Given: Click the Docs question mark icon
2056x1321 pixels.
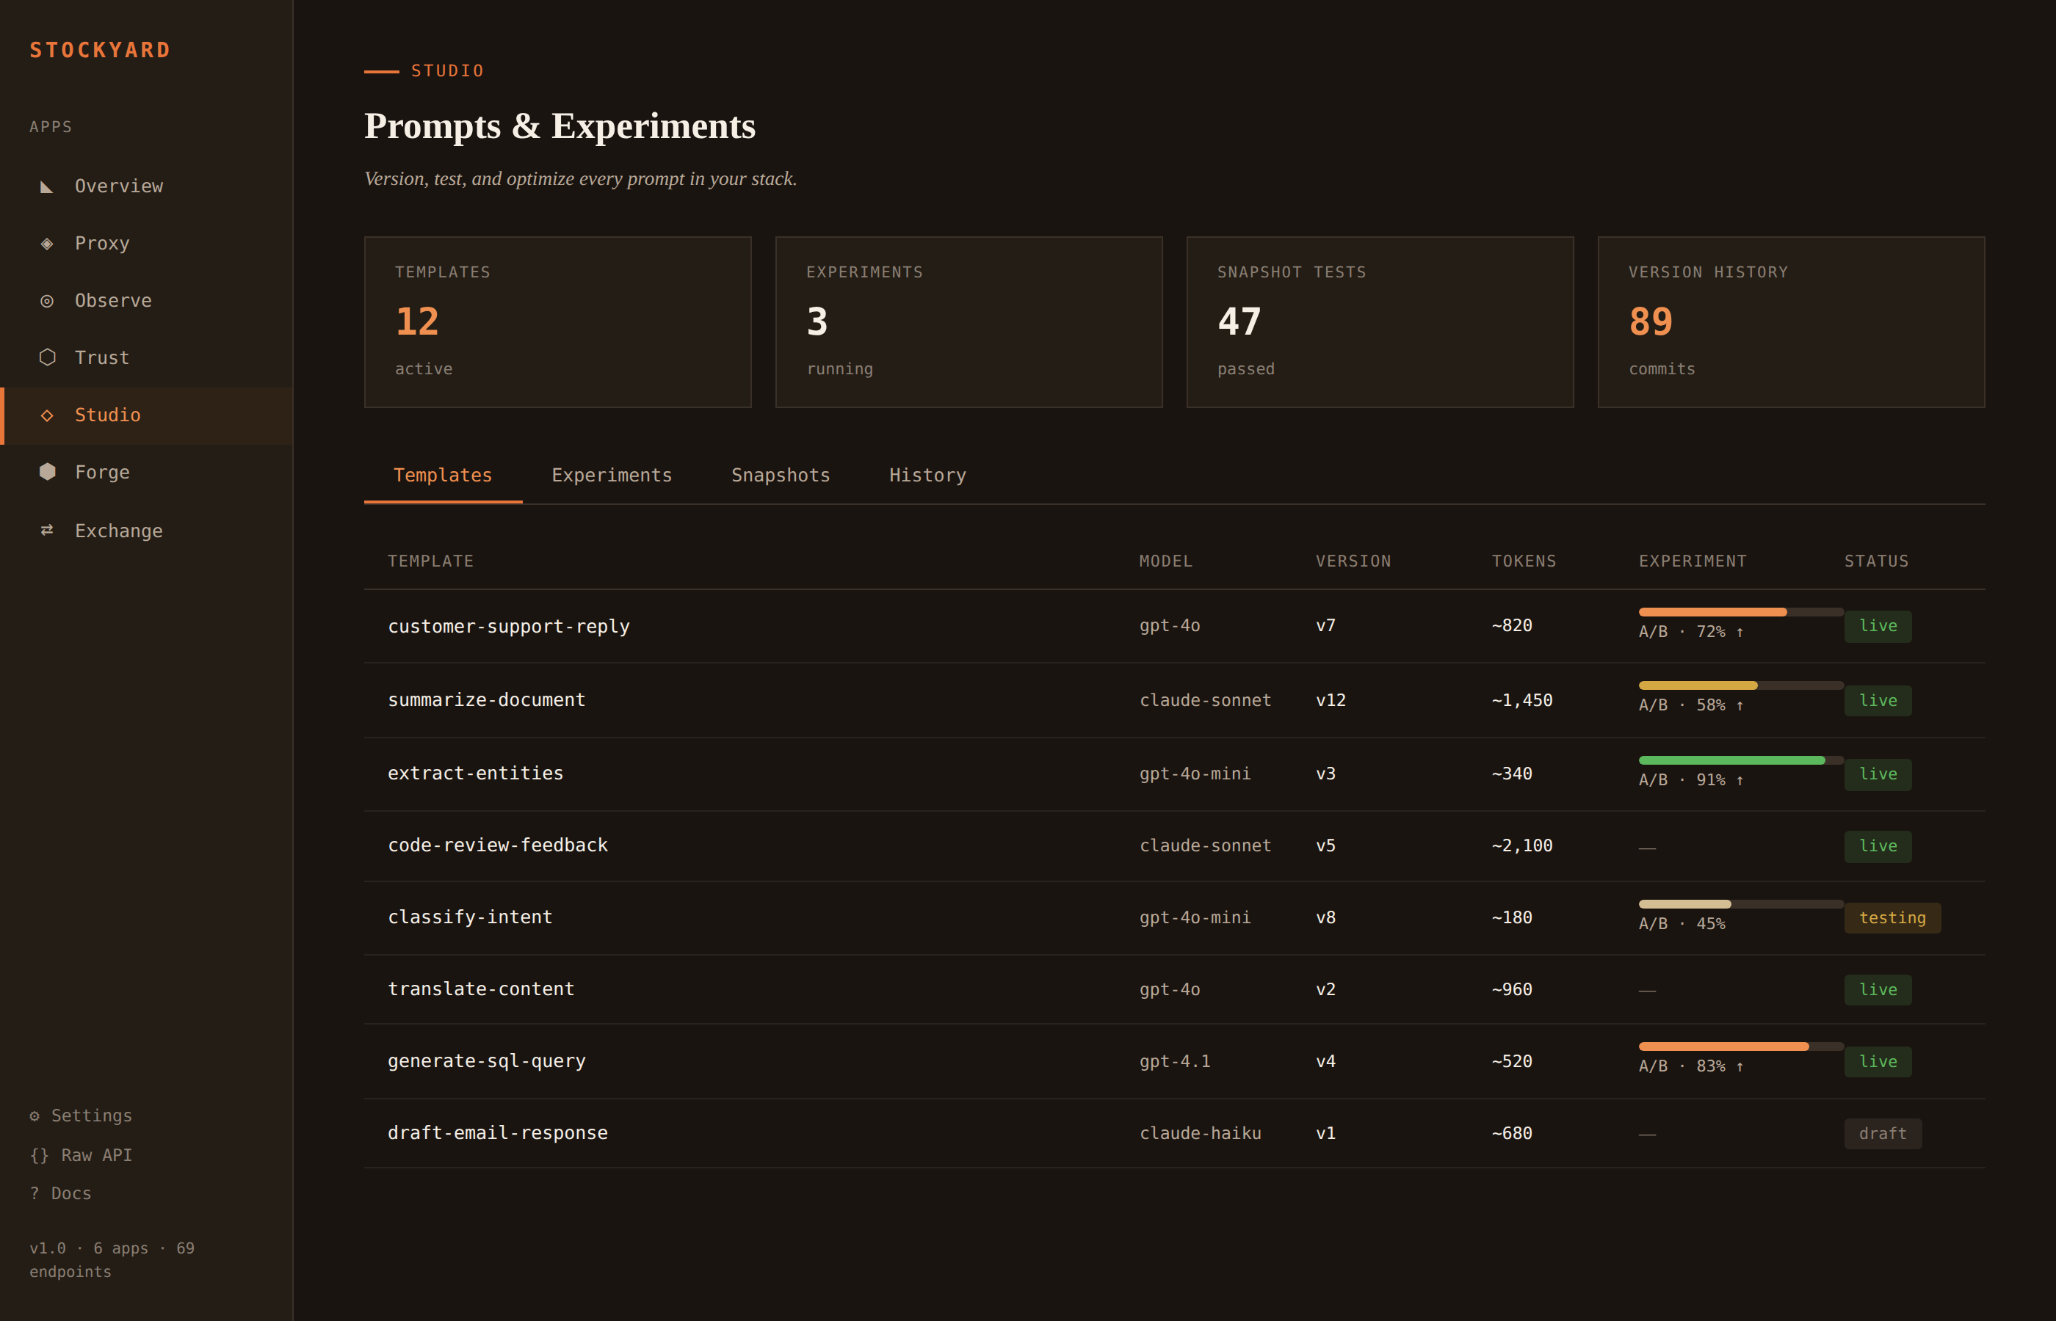Looking at the screenshot, I should 34,1193.
